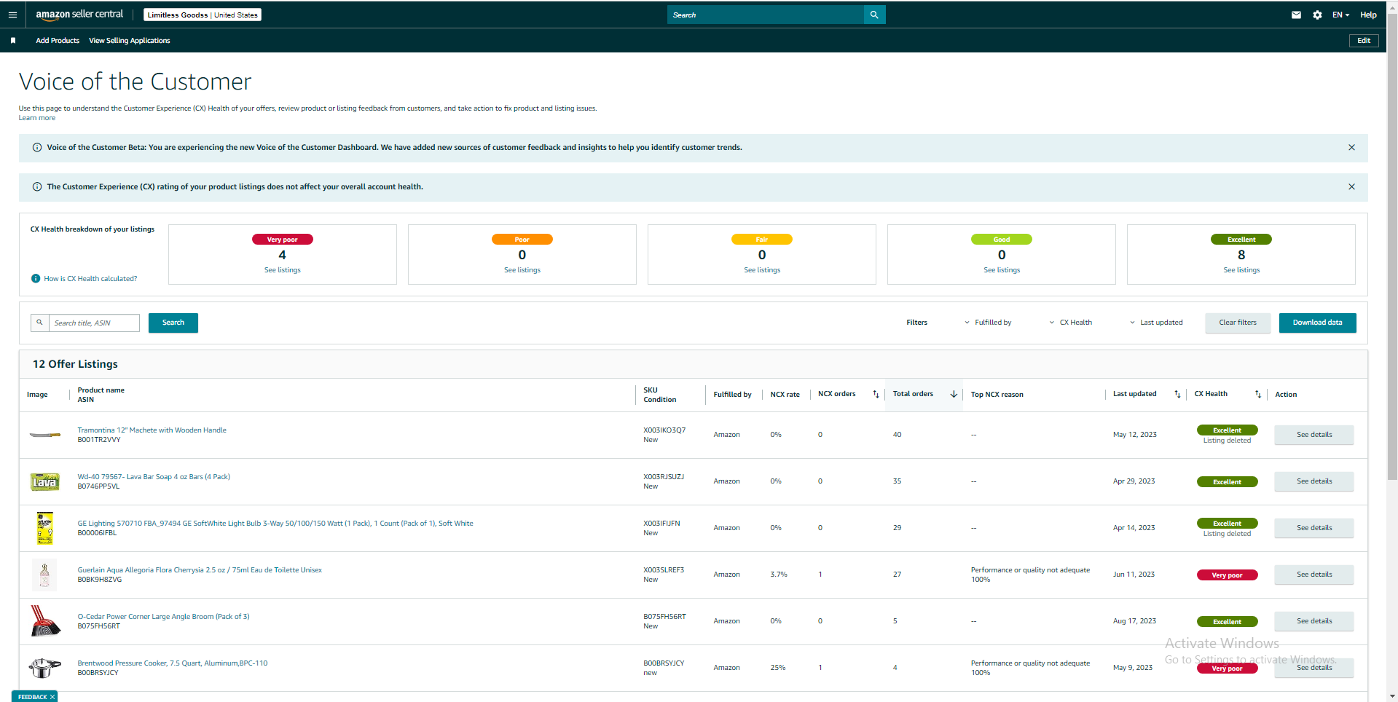
Task: Open the Lava Bar Soap product thumbnail
Action: pyautogui.click(x=44, y=481)
